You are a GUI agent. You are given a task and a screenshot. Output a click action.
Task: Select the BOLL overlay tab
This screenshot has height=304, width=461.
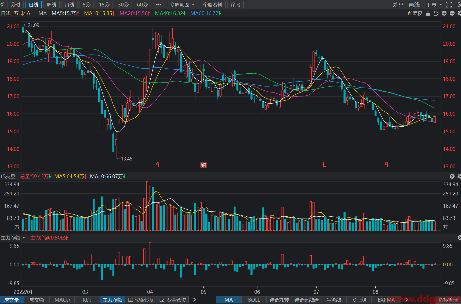tap(254, 300)
